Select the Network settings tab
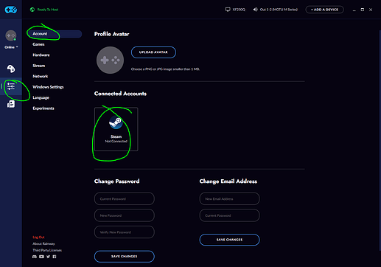 41,76
